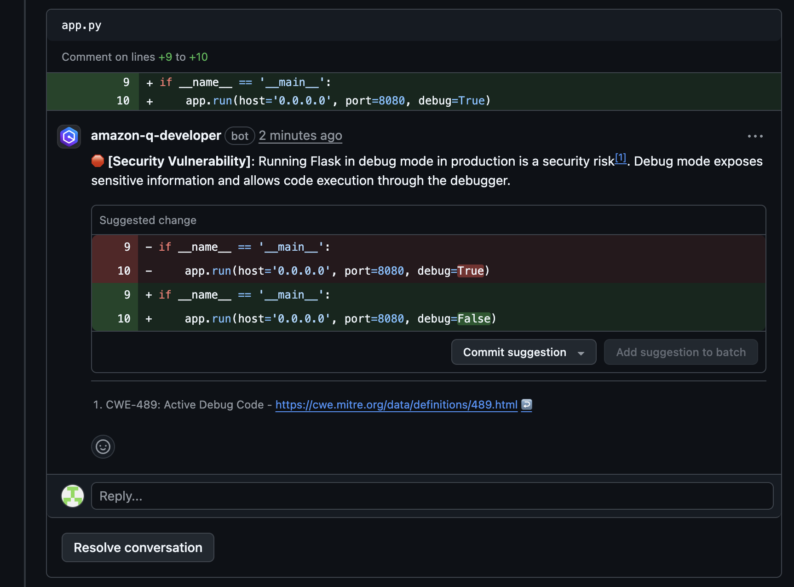The image size is (794, 587).
Task: Click the amazon-q-developer bot avatar
Action: tap(69, 137)
